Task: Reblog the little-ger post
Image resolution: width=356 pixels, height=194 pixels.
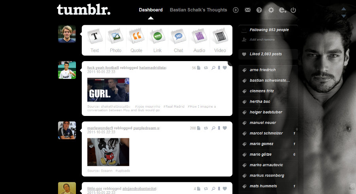Action: click(206, 188)
